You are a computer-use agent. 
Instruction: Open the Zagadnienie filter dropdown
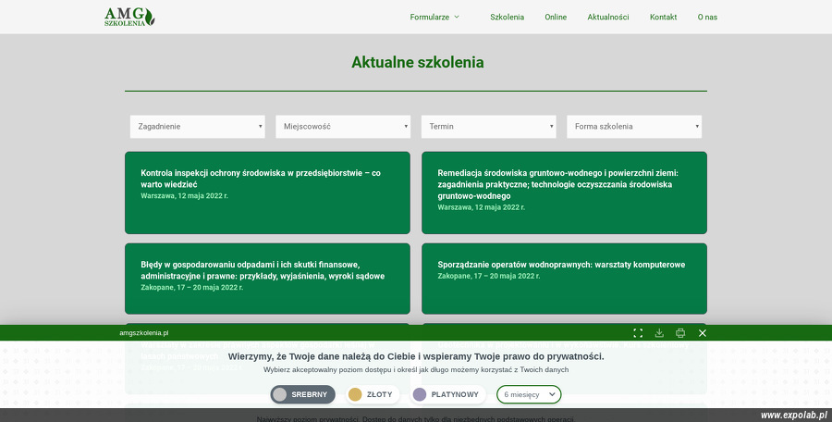pos(198,127)
